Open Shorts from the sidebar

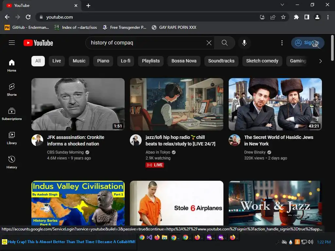coord(12,90)
